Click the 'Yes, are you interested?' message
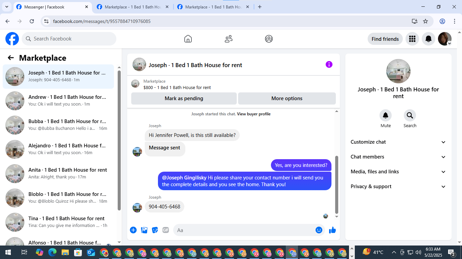Screen dimensions: 462x259 click(301, 165)
